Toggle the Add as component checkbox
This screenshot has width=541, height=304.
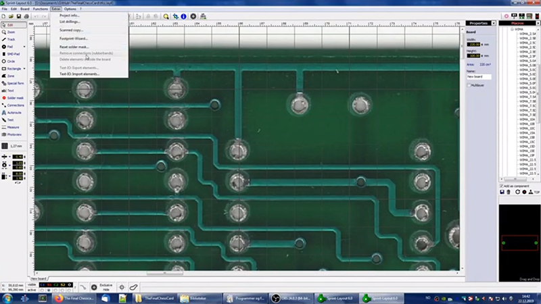503,186
